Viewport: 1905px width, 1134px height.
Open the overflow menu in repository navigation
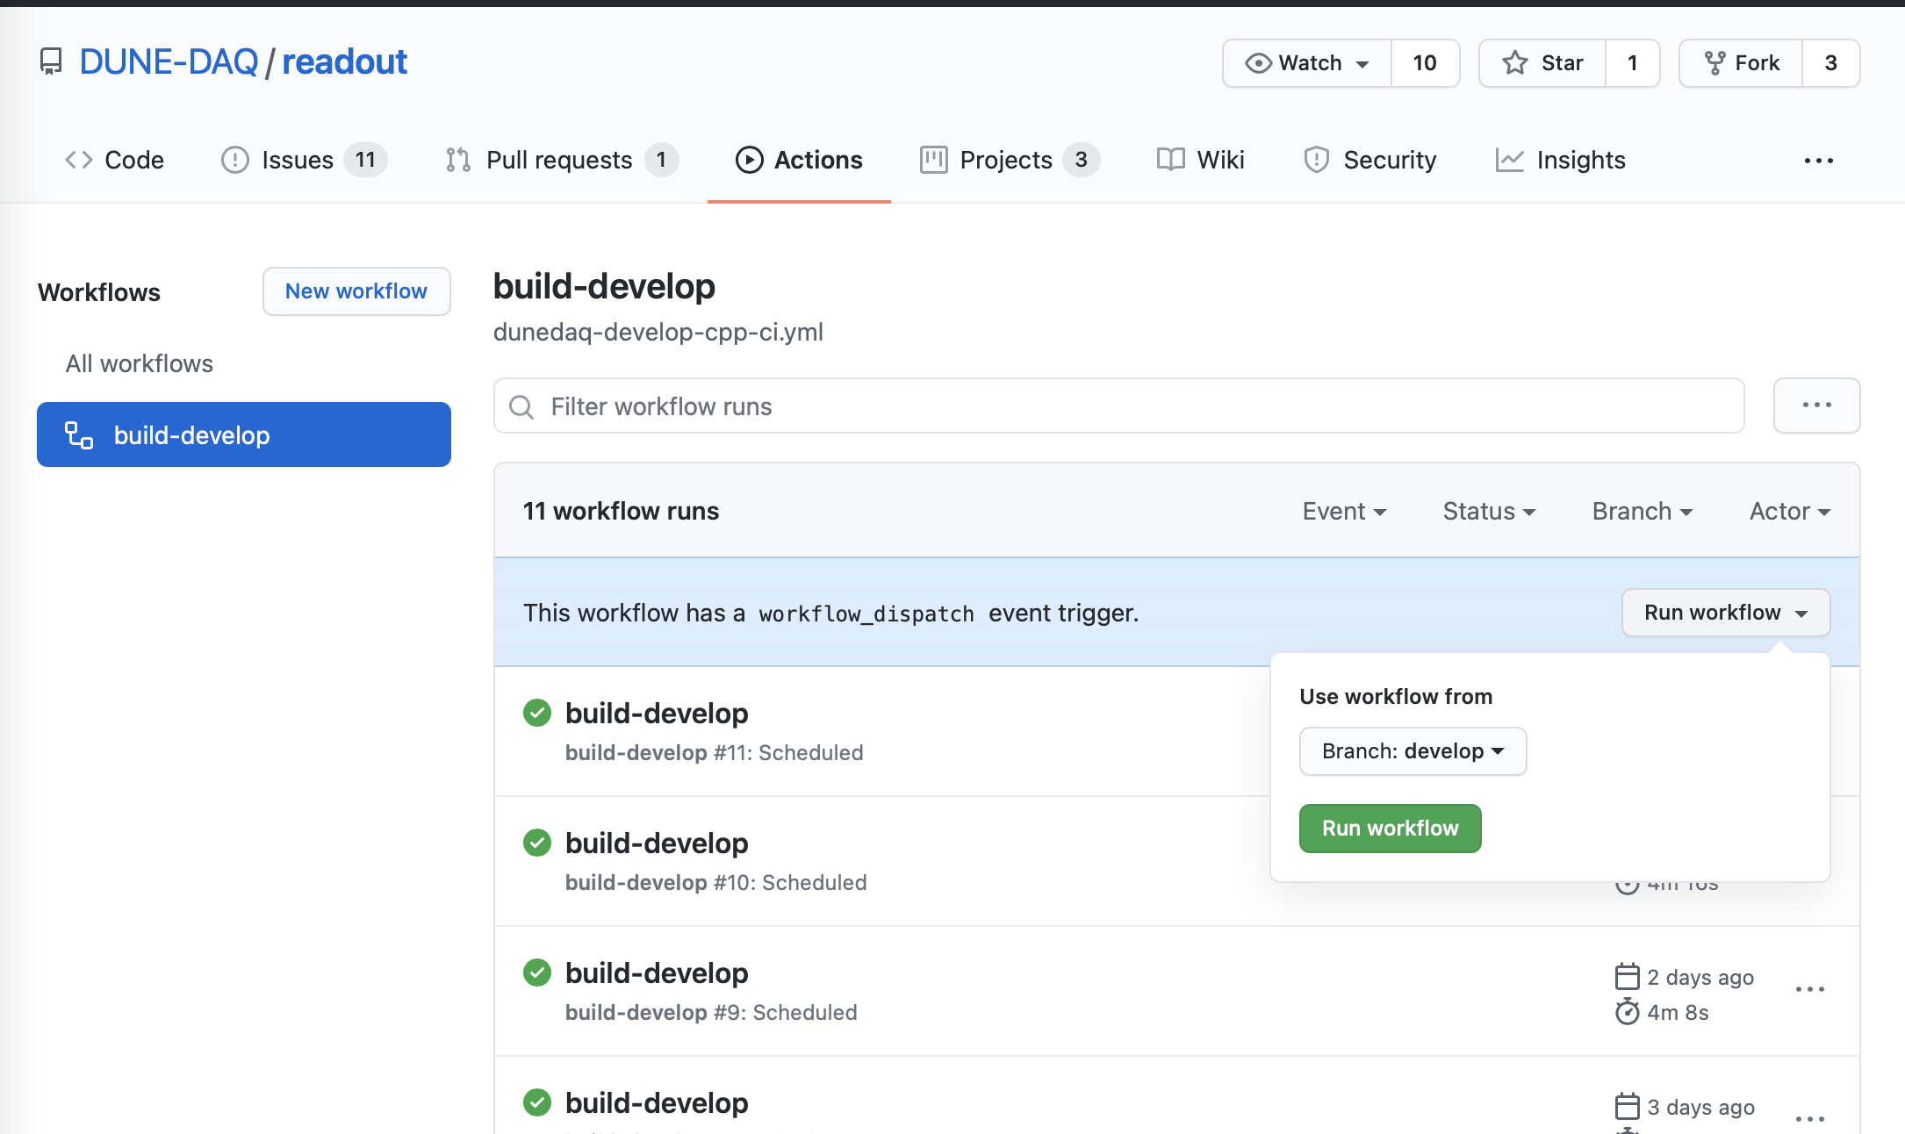click(x=1818, y=161)
